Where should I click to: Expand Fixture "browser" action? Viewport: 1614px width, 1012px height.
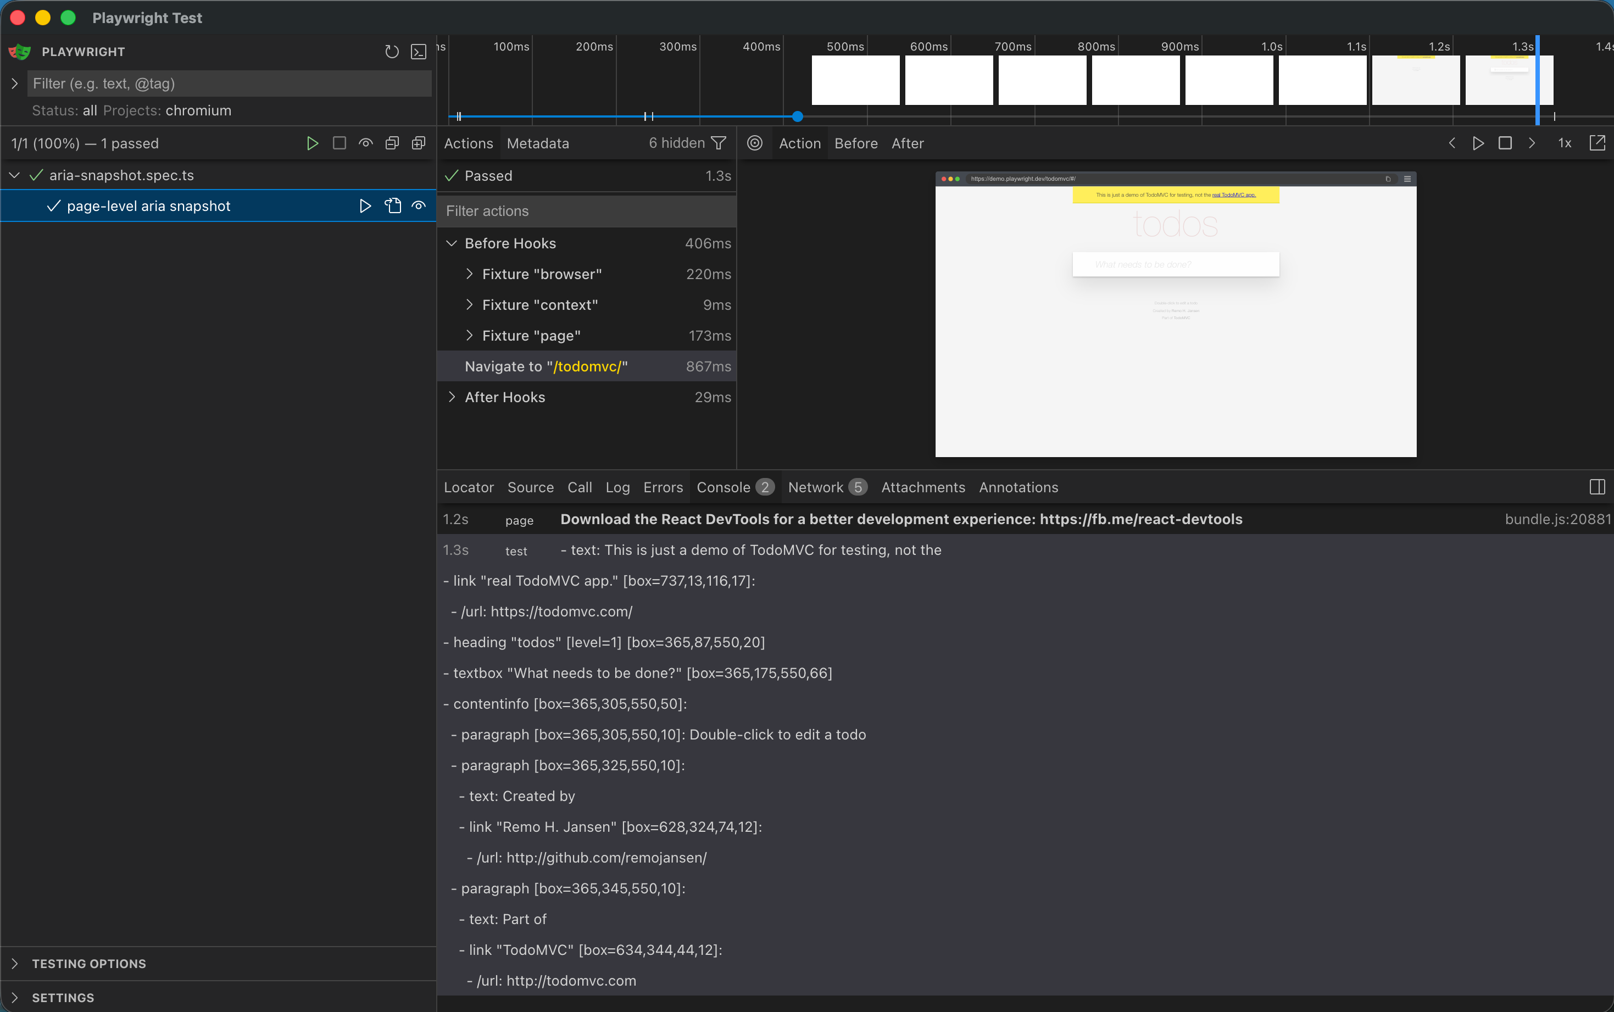coord(469,274)
